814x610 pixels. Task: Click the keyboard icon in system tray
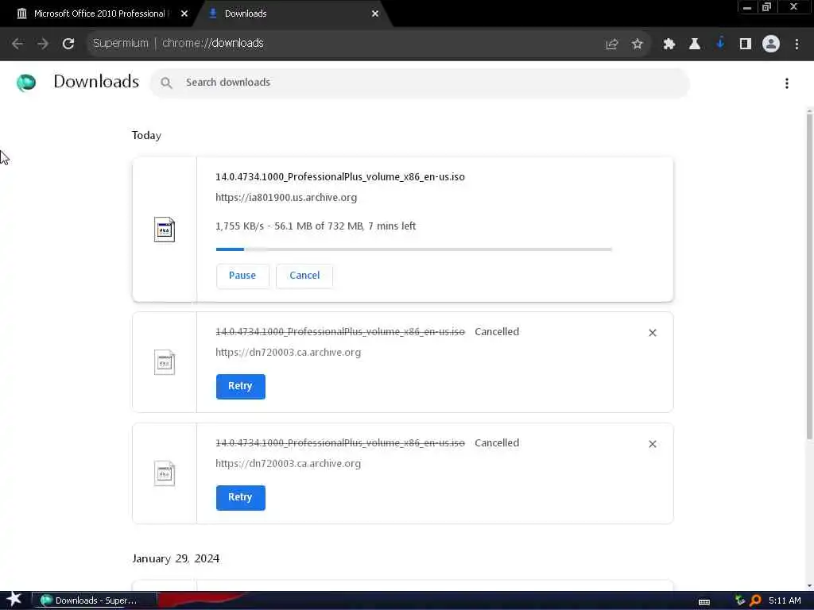pyautogui.click(x=704, y=602)
